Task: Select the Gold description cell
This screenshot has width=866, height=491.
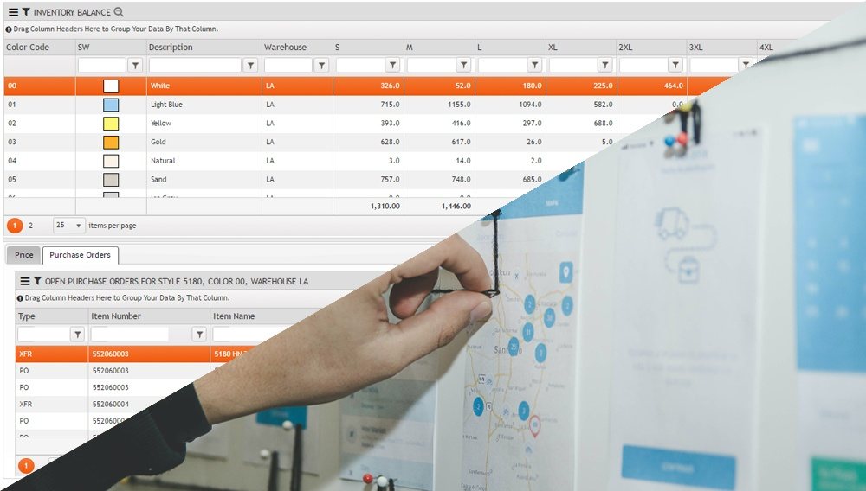Action: pyautogui.click(x=204, y=142)
